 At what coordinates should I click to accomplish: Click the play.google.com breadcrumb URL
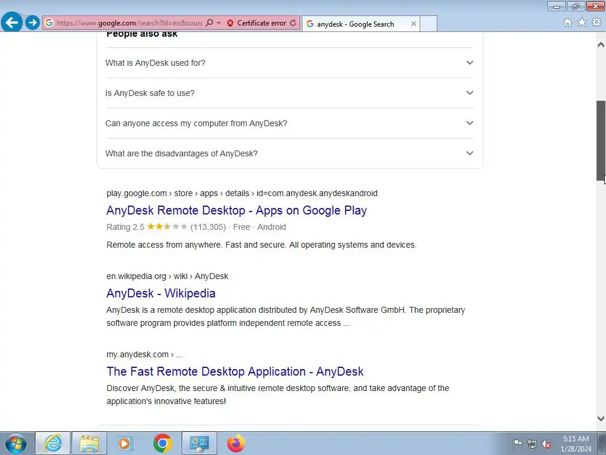242,193
